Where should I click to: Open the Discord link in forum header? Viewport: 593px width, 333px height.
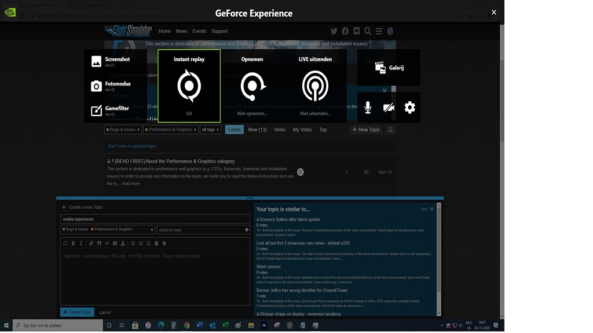click(x=356, y=31)
